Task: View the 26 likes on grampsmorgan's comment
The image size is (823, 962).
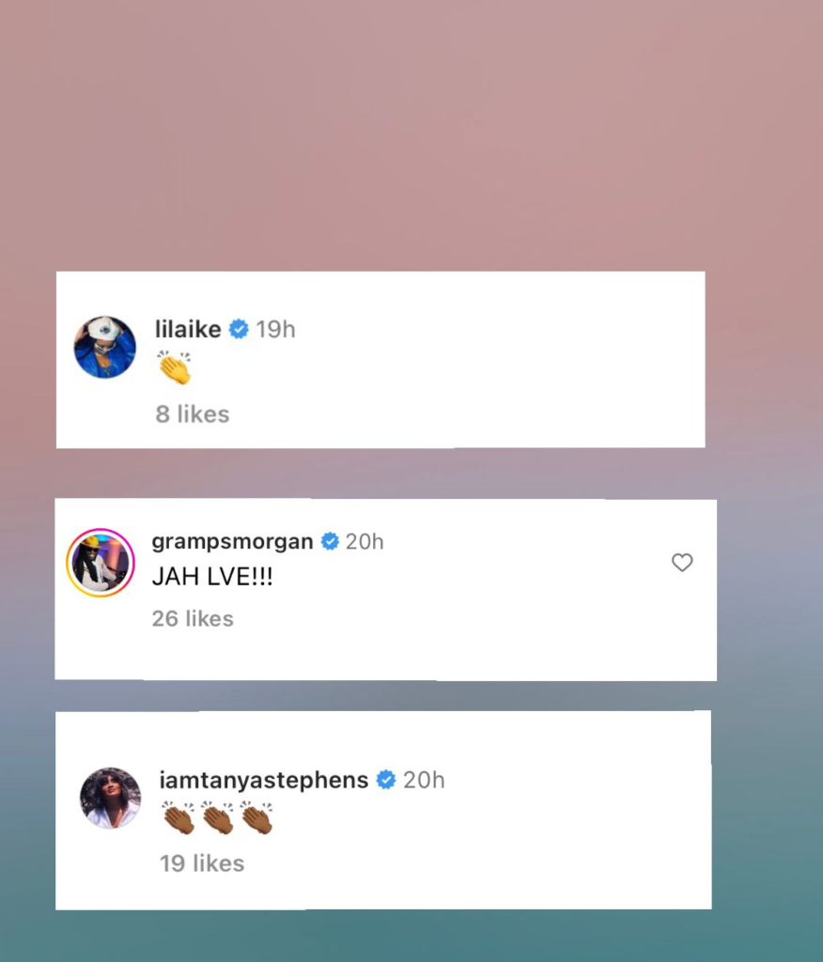Action: (x=193, y=618)
